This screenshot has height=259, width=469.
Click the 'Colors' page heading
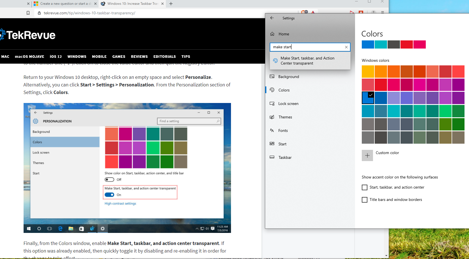pyautogui.click(x=372, y=34)
